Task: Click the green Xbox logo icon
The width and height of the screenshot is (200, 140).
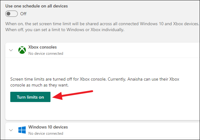Action: click(22, 50)
